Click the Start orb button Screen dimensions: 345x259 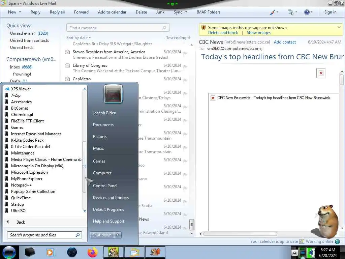pyautogui.click(x=9, y=252)
